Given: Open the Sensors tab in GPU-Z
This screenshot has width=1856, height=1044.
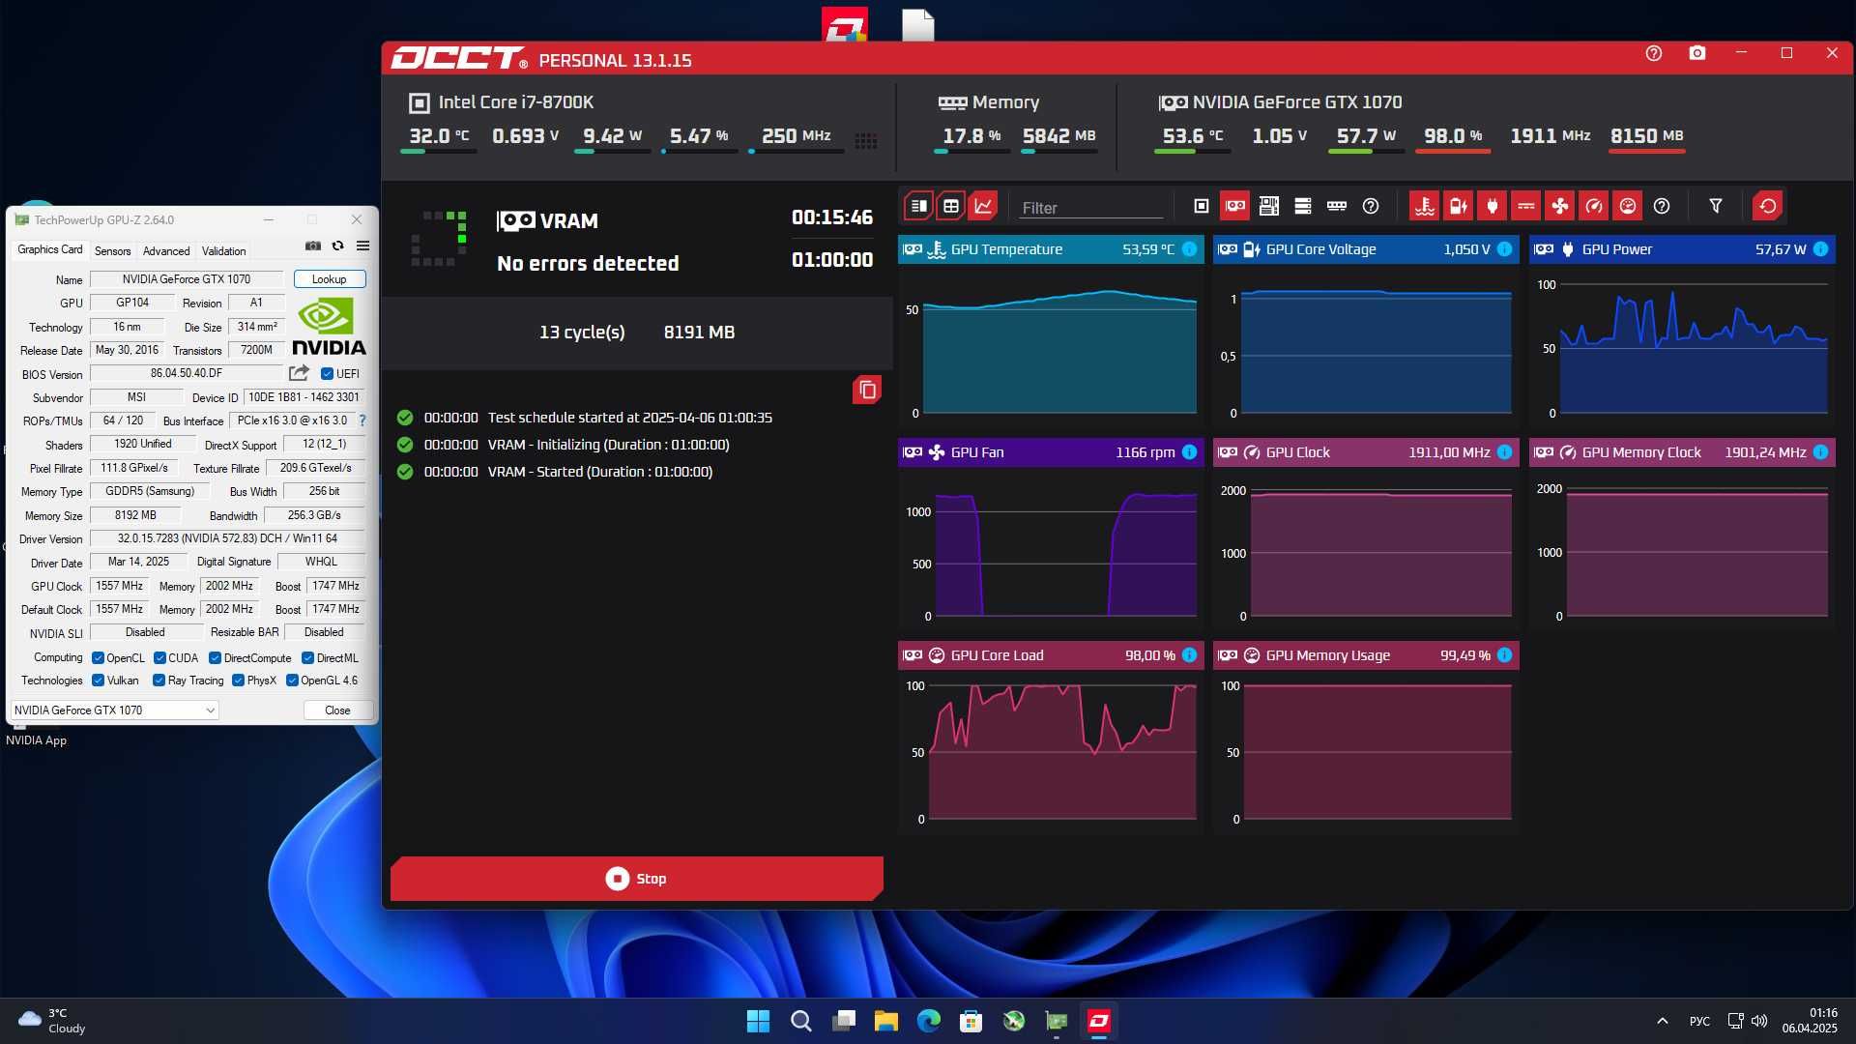Looking at the screenshot, I should pos(112,251).
